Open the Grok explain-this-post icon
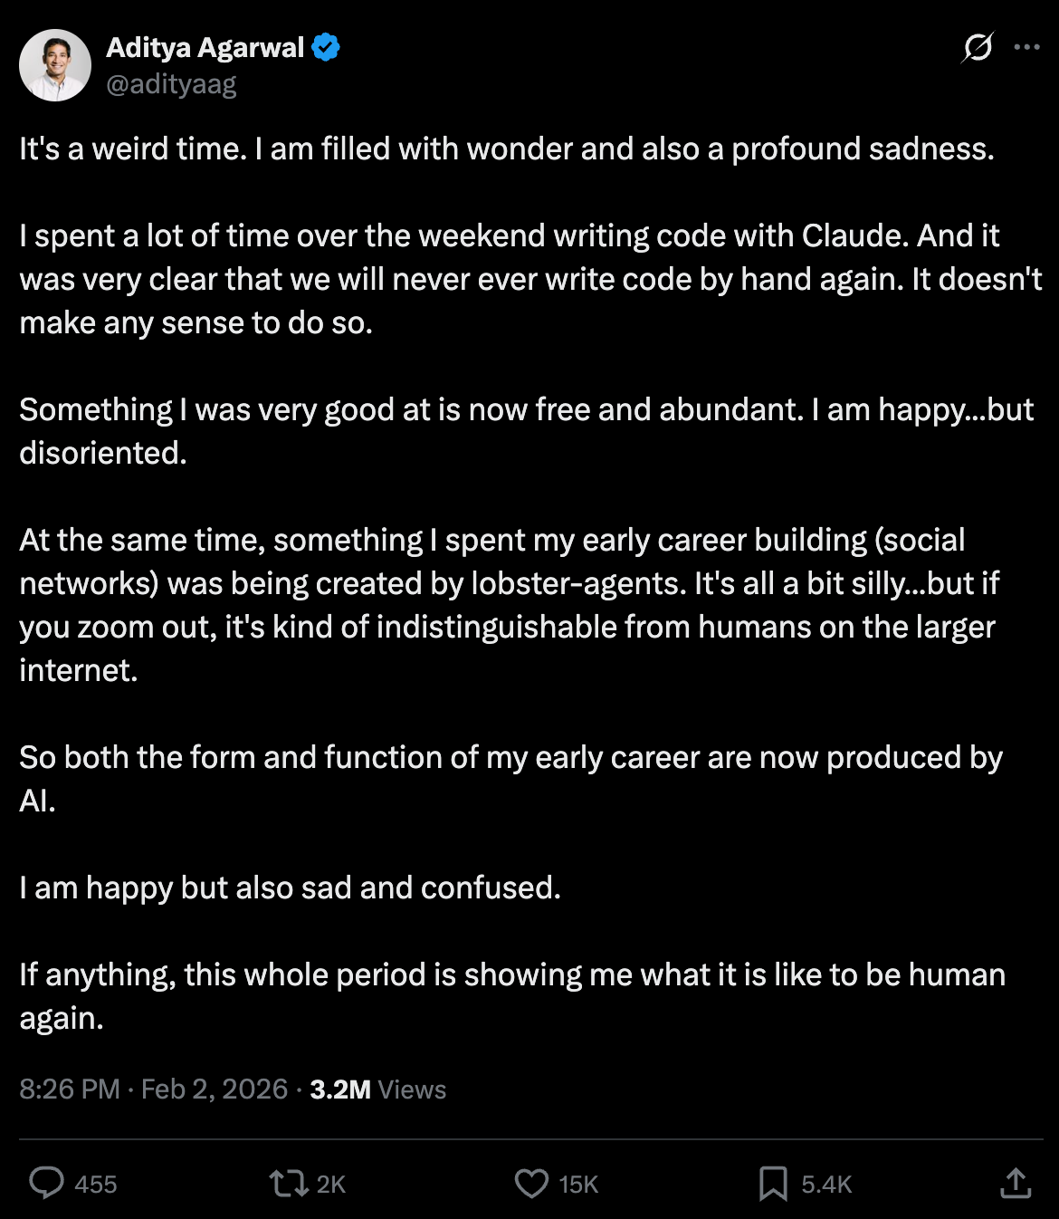Viewport: 1059px width, 1219px height. (978, 47)
